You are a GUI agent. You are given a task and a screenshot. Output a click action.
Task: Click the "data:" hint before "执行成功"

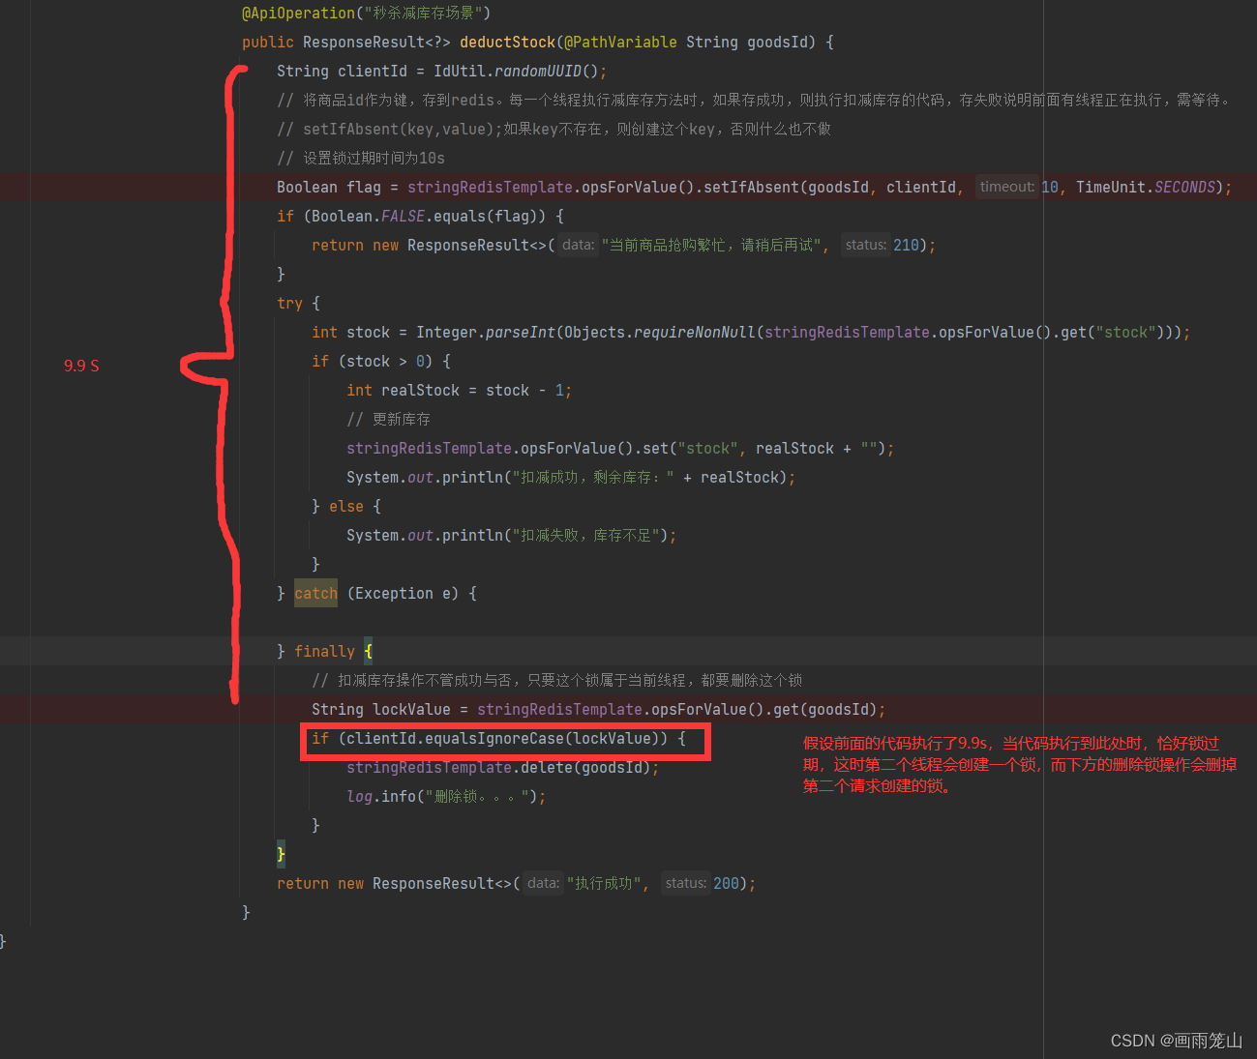[543, 883]
